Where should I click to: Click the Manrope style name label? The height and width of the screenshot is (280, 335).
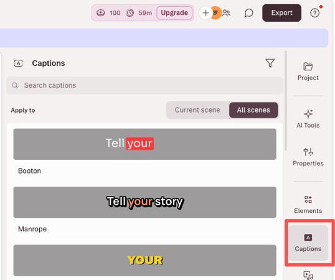[x=32, y=229]
